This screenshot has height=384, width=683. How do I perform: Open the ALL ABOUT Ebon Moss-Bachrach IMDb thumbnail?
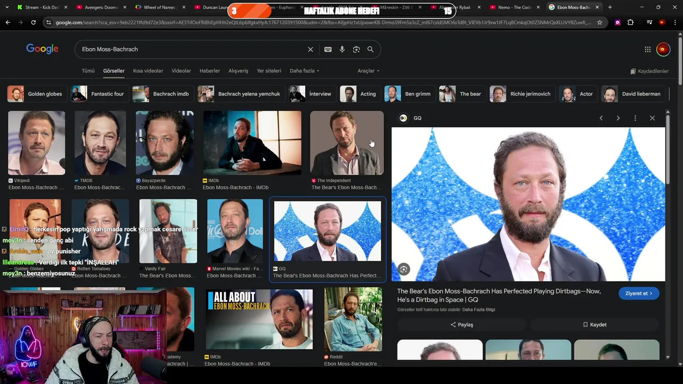[259, 319]
